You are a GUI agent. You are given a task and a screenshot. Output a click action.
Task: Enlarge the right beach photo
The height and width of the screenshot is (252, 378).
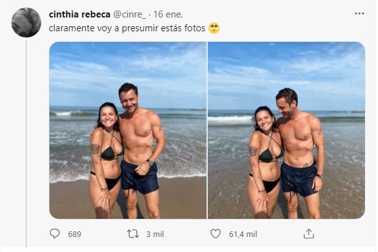click(x=286, y=130)
